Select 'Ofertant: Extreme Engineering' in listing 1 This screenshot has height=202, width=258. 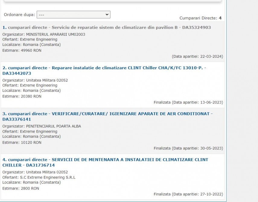(x=30, y=40)
